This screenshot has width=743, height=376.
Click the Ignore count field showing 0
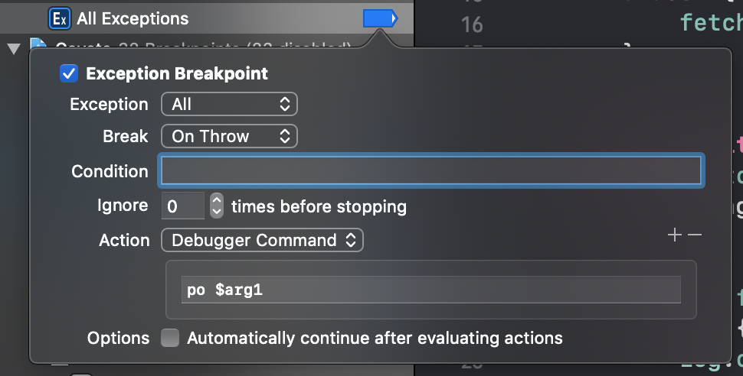point(183,206)
